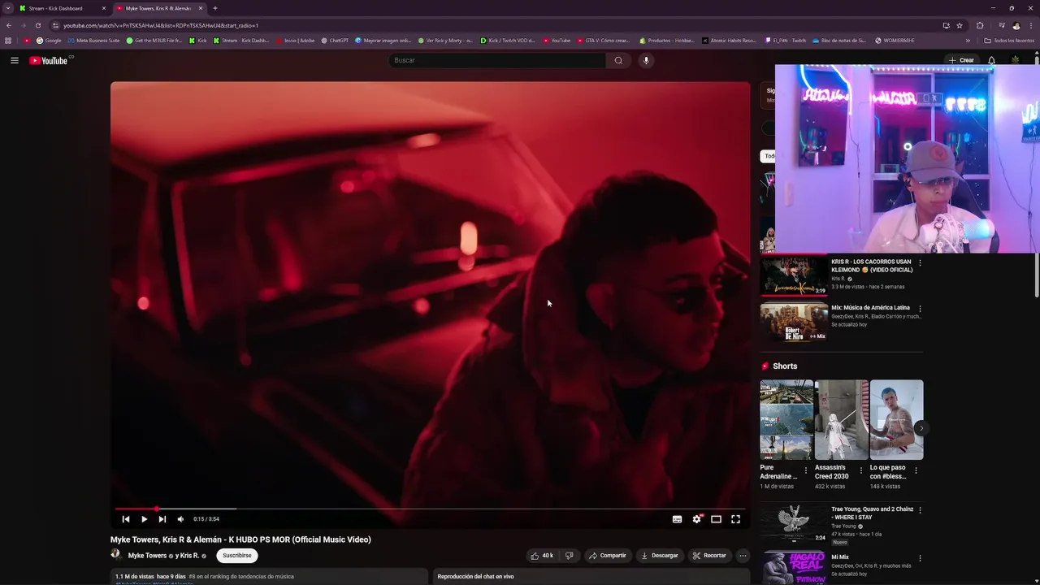Open the YouTube hamburger guide menu

pyautogui.click(x=14, y=60)
